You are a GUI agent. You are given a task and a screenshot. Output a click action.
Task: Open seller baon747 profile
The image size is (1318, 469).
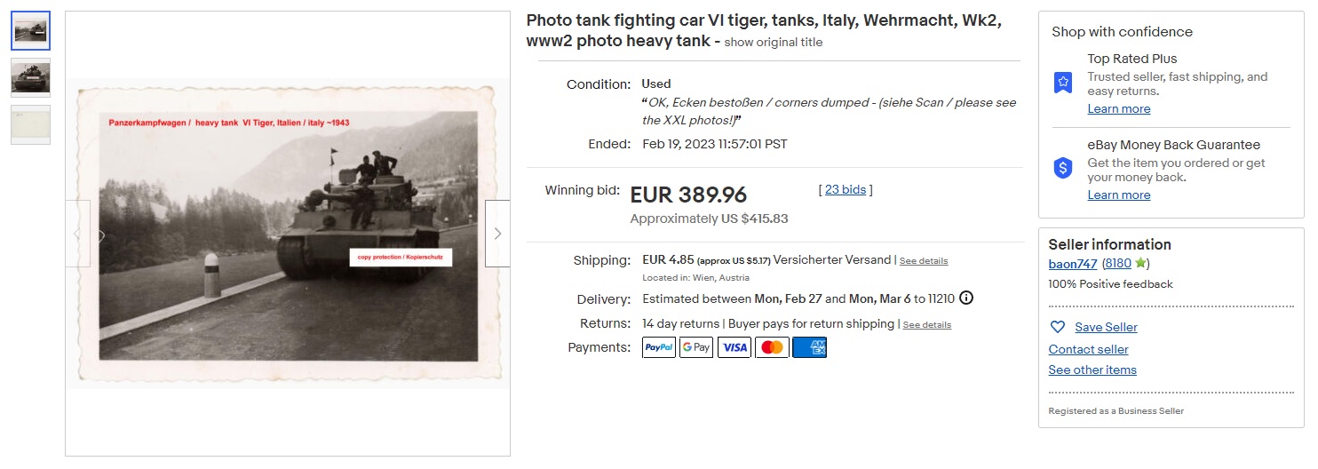coord(1073,263)
